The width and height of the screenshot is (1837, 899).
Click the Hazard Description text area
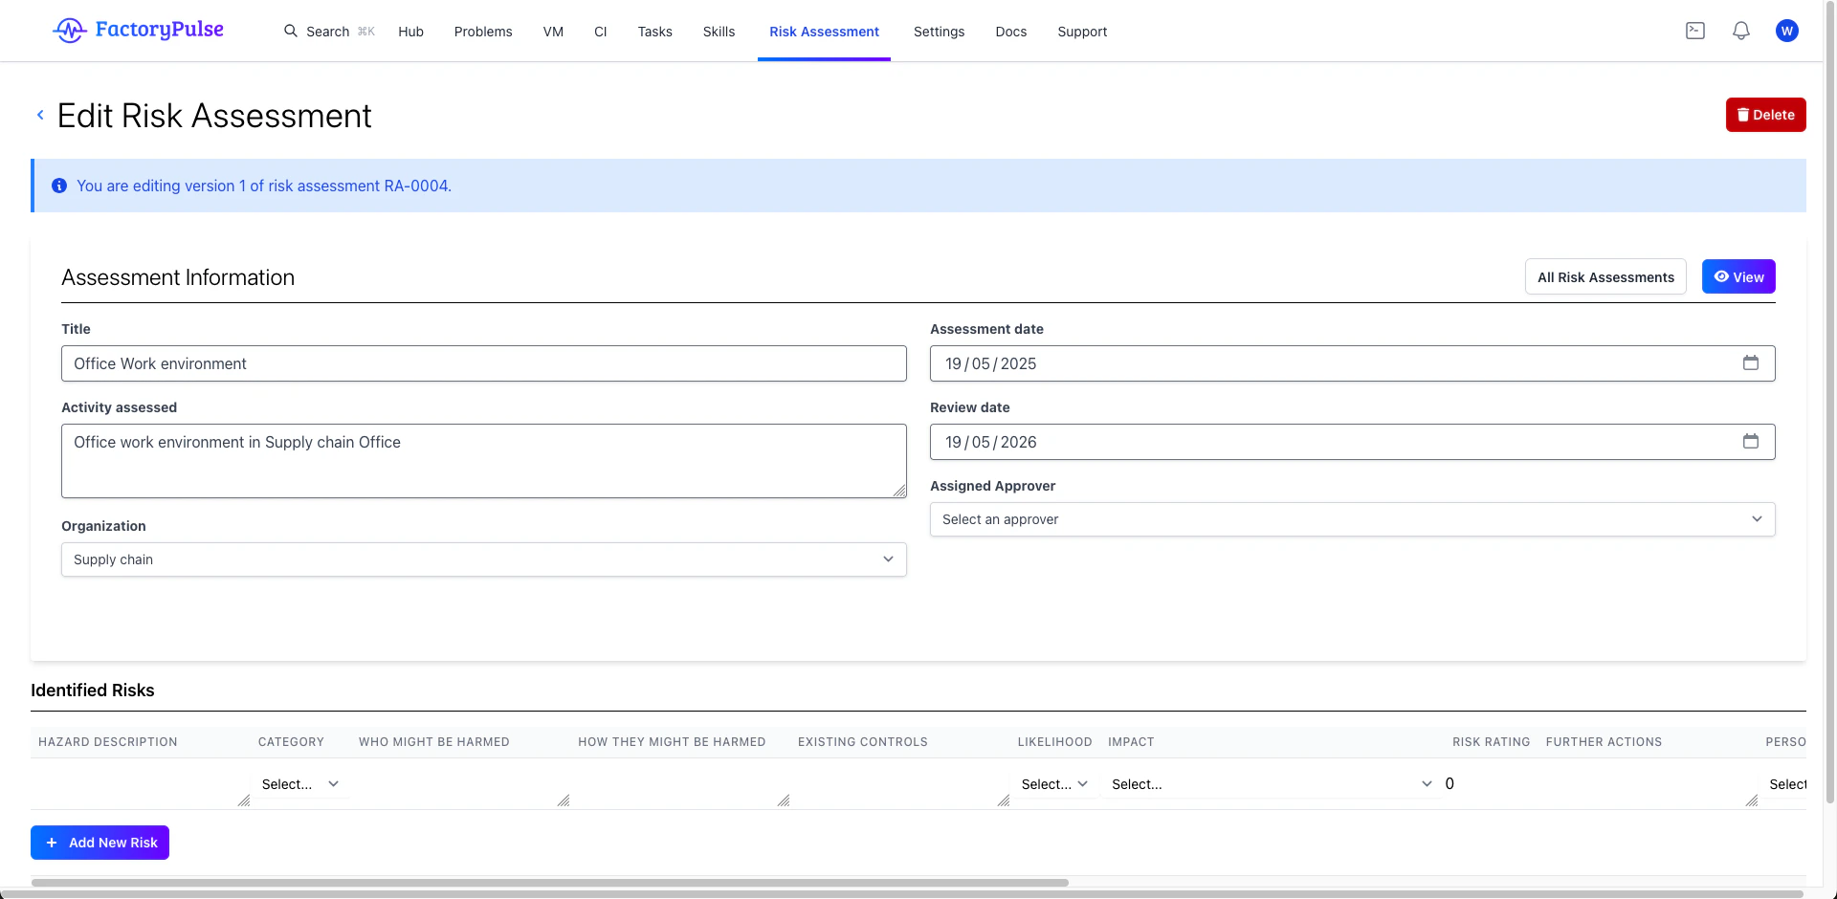[x=140, y=784]
